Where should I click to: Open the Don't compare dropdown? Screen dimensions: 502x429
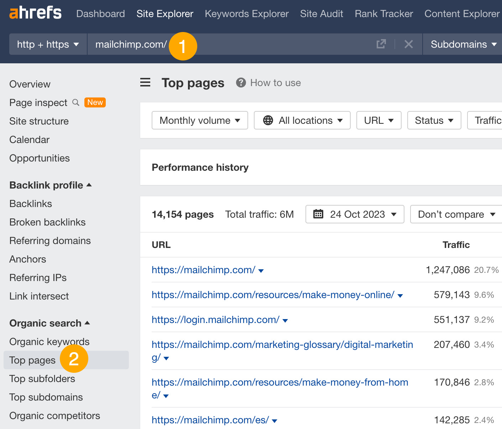pos(456,214)
